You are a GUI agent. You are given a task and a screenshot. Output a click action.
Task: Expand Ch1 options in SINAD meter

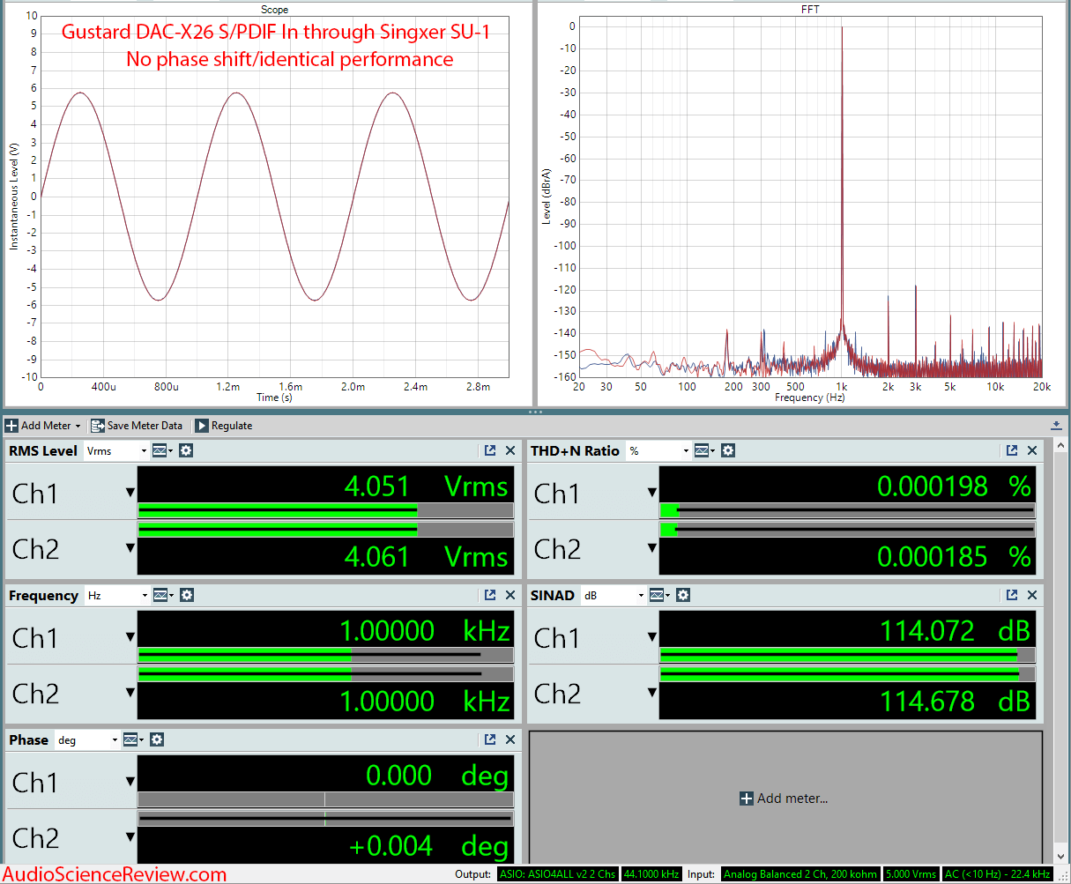[x=652, y=637]
